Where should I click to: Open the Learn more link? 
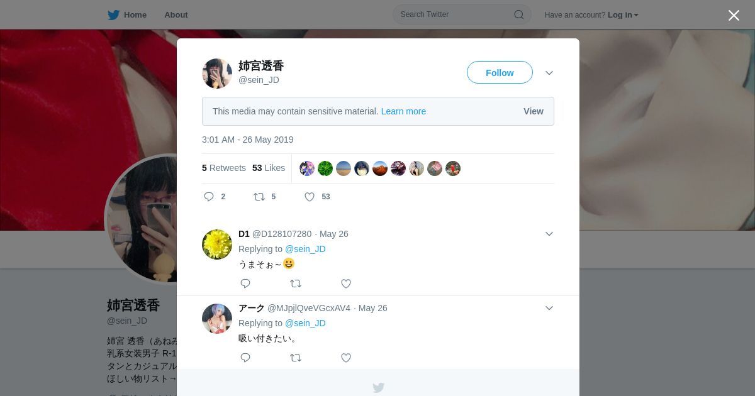point(403,111)
